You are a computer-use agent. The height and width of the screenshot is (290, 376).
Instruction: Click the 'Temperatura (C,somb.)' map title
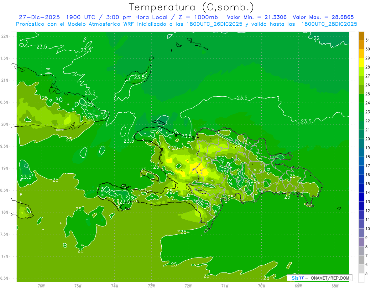(191, 7)
